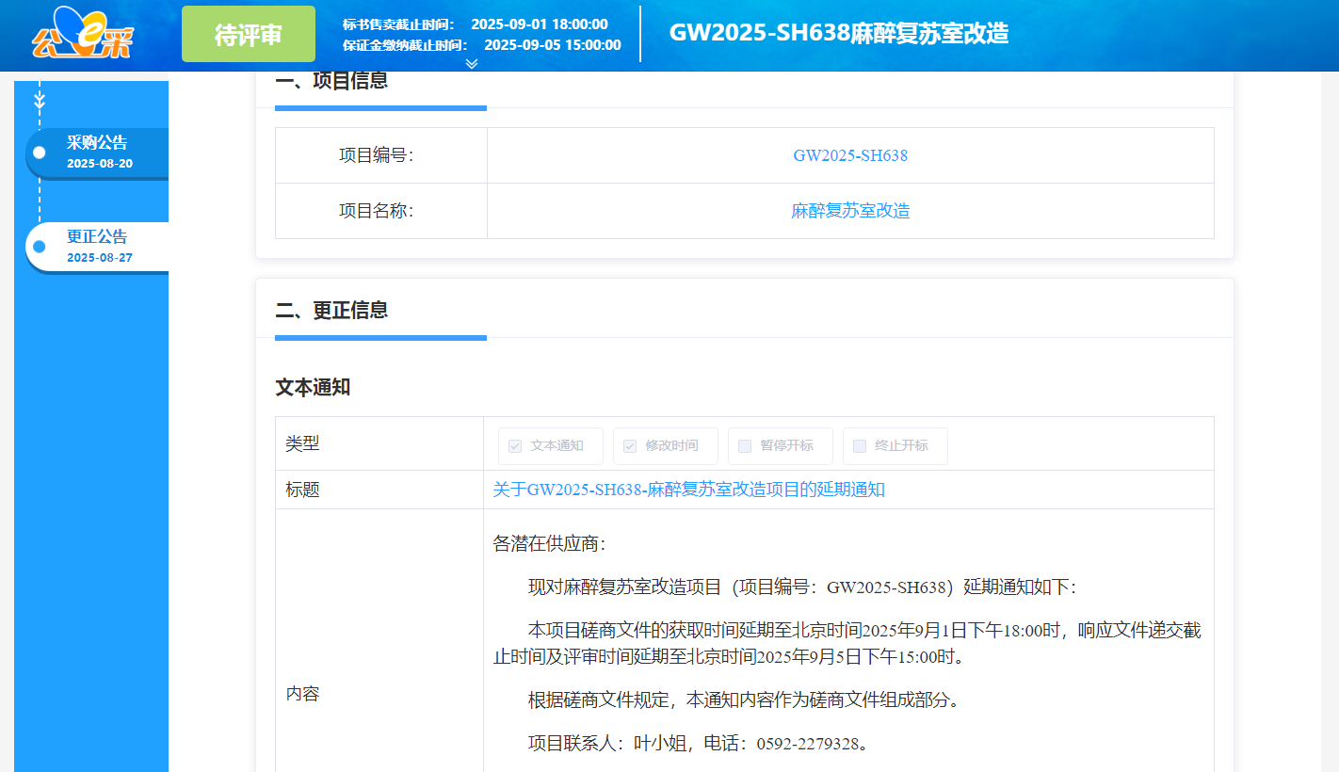The width and height of the screenshot is (1339, 772).
Task: Click the 文本通知 subsection heading
Action: coord(312,386)
